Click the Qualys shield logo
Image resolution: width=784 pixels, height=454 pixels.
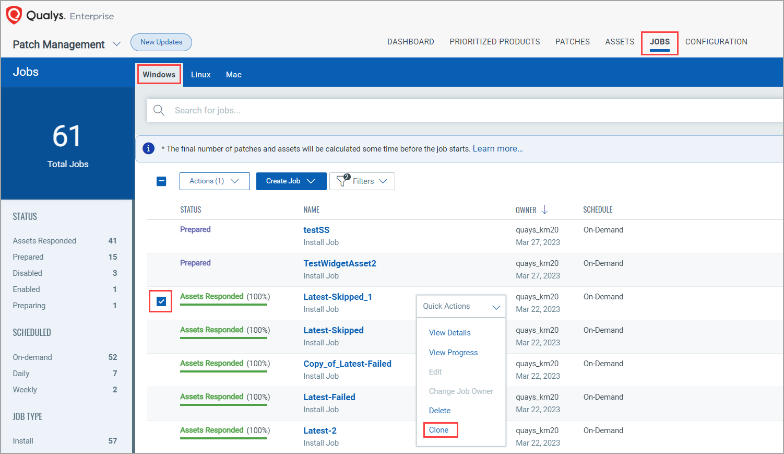(x=14, y=15)
